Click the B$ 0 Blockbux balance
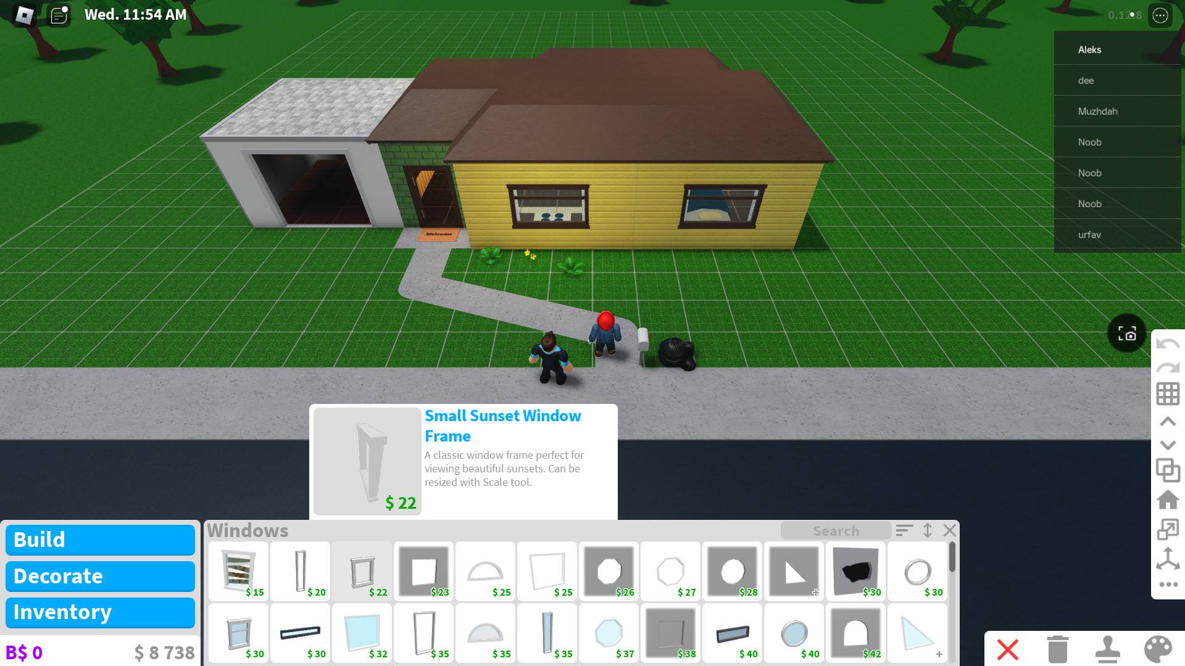 coord(24,652)
